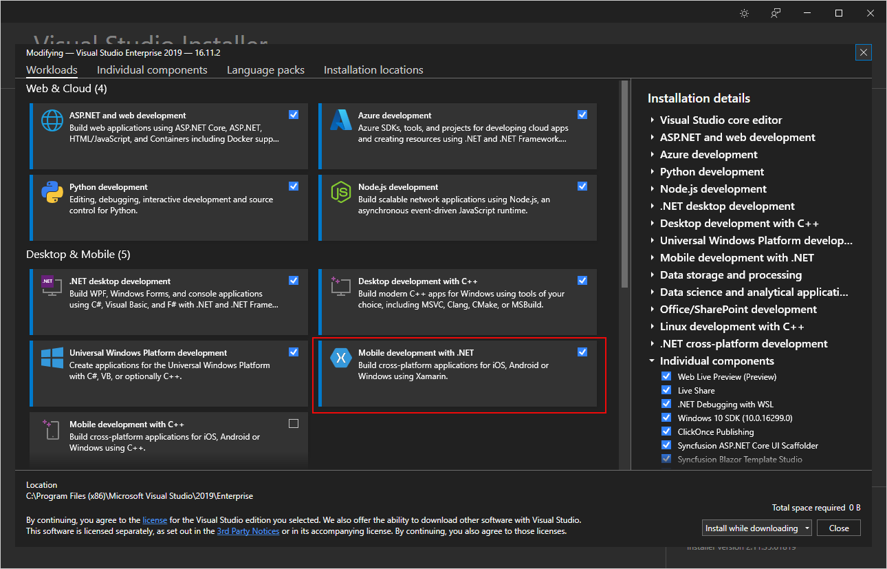
Task: Uncheck Mobile development with .NET checkbox
Action: coord(582,352)
